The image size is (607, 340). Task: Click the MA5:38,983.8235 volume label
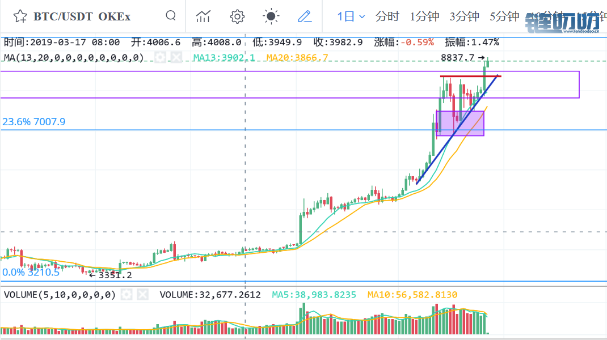click(314, 295)
